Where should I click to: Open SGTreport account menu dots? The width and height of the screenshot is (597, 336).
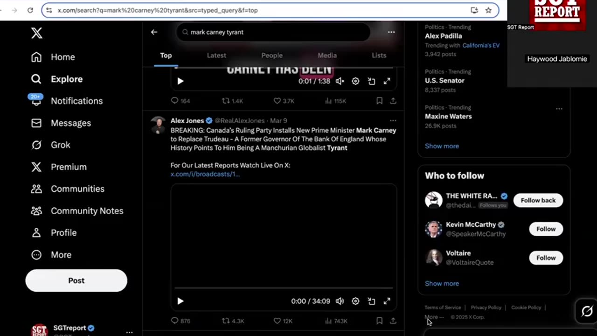pyautogui.click(x=129, y=332)
